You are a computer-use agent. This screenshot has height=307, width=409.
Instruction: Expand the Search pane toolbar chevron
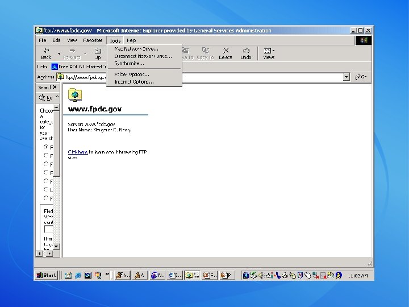57,97
